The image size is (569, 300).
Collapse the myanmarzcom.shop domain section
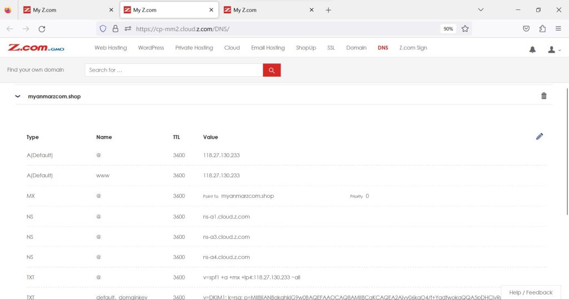[17, 96]
